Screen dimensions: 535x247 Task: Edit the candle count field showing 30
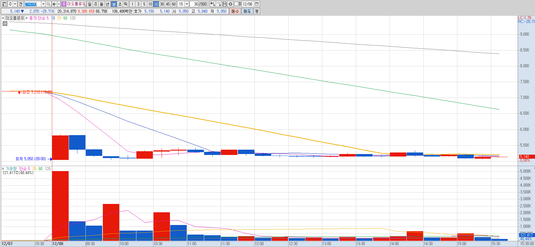click(x=194, y=4)
